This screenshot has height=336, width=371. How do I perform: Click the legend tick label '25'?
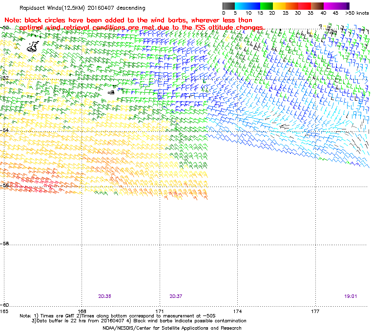click(x=286, y=13)
